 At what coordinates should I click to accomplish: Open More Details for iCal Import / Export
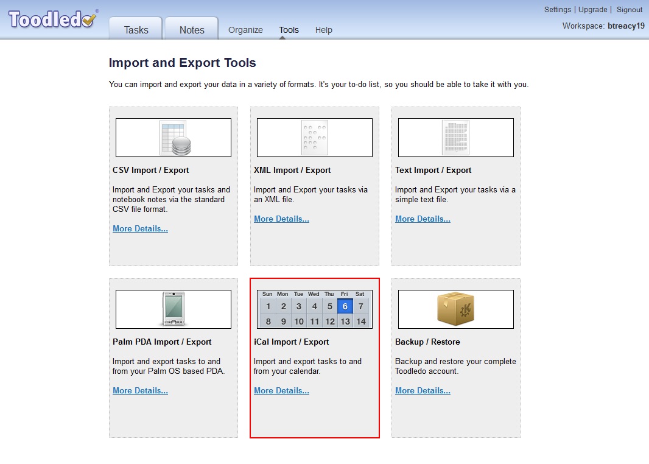[x=281, y=390]
